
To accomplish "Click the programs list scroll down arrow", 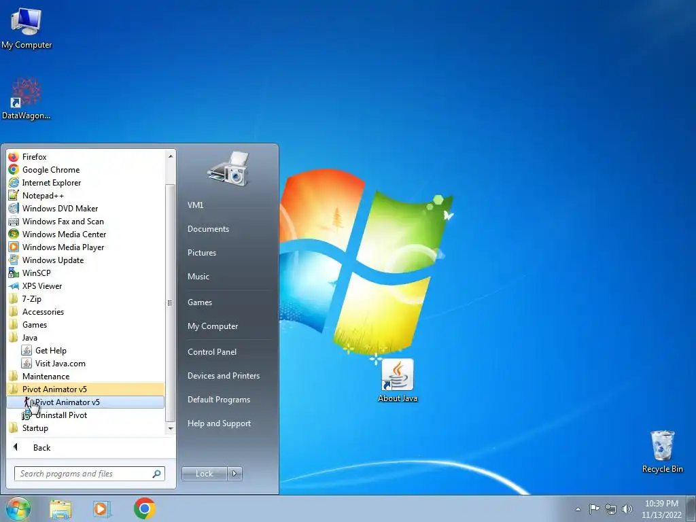I will (171, 428).
